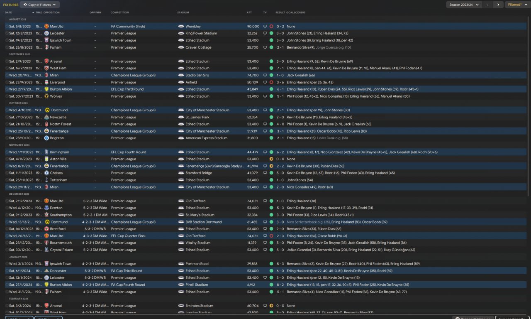Image resolution: width=531 pixels, height=319 pixels.
Task: Click the date Sat, 23/9/2023
Action: tap(21, 82)
